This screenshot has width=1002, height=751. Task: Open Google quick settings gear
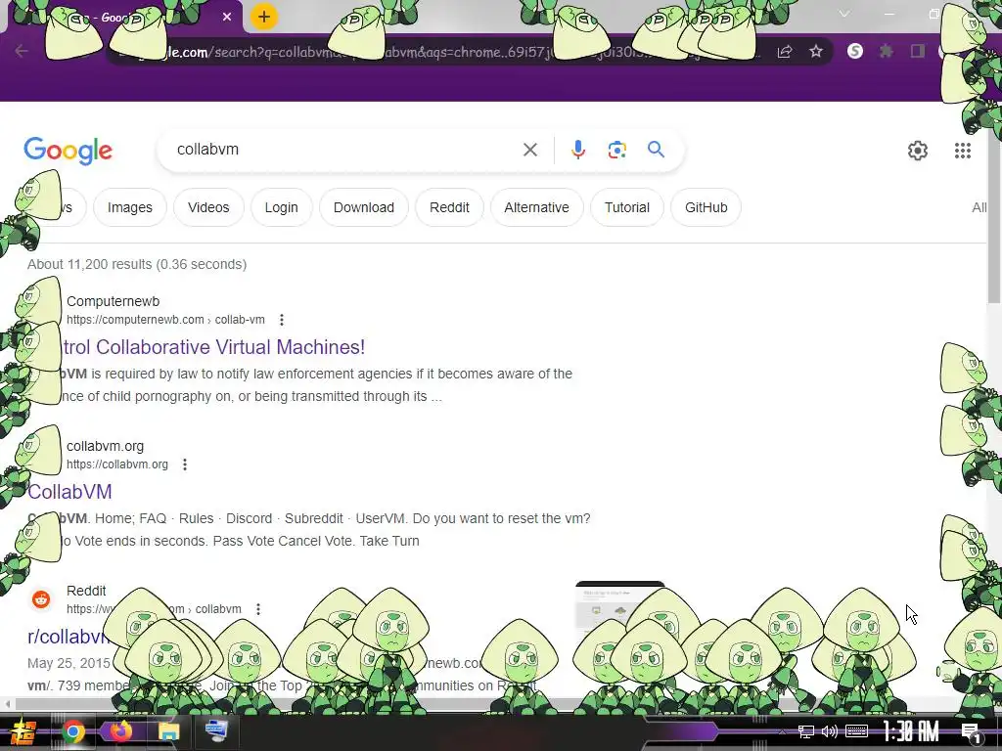[918, 151]
